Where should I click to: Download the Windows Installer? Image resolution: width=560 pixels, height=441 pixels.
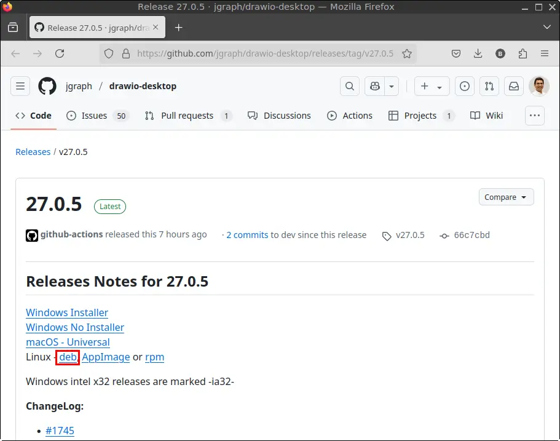point(67,312)
